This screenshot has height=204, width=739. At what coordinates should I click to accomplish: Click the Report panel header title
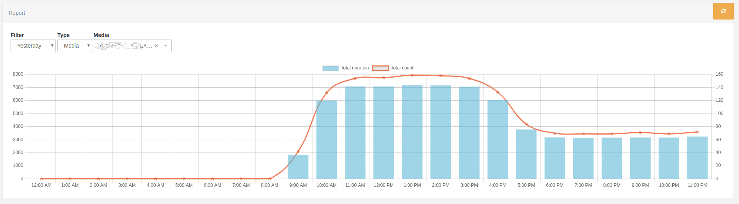17,13
